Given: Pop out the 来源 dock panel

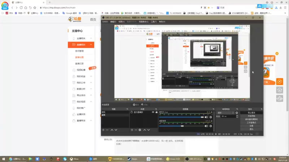Looking at the screenshot, I should (x=156, y=109).
